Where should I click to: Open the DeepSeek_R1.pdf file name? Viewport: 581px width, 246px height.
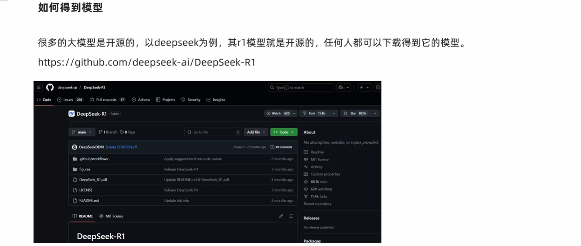click(x=93, y=179)
